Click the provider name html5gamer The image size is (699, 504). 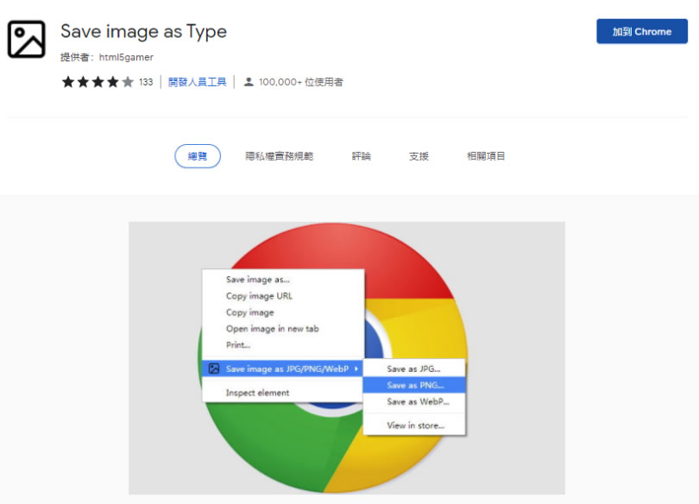[126, 57]
